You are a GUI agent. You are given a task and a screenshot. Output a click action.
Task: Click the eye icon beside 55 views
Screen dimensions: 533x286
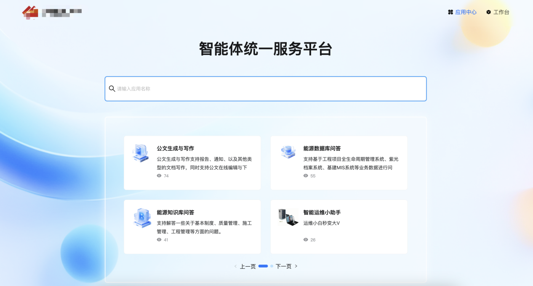(x=306, y=176)
